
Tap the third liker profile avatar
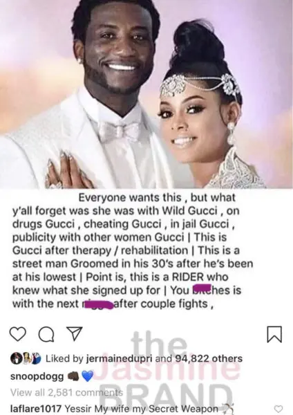pyautogui.click(x=37, y=358)
